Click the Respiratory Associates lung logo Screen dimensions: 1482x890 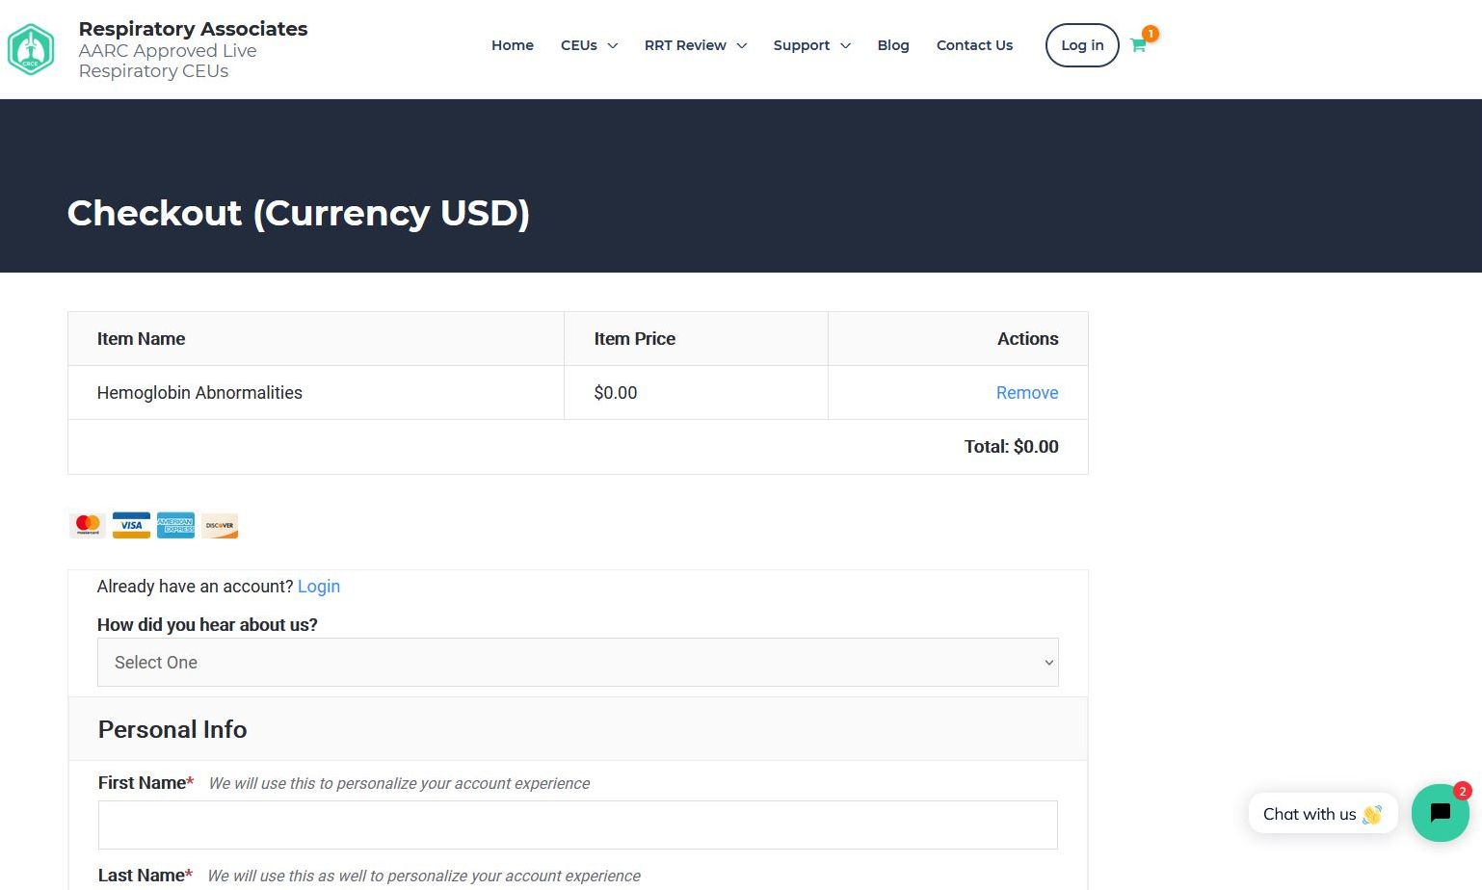point(31,49)
